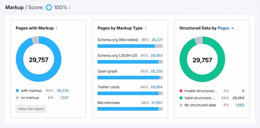Click the Open graph progress bar

tap(130, 78)
